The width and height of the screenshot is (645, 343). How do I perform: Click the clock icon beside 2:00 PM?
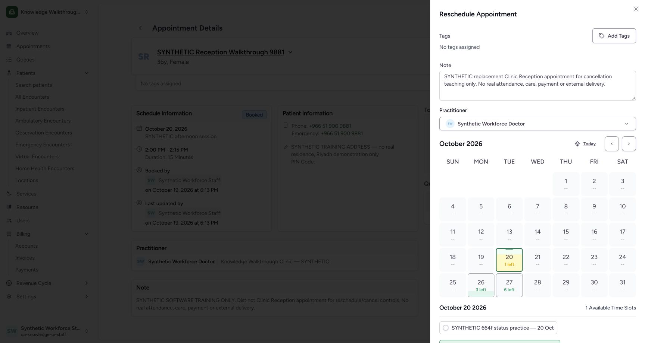(x=139, y=149)
